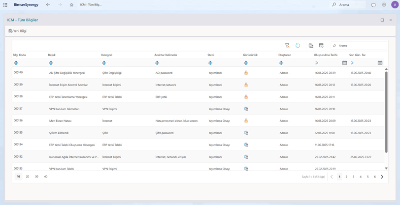Select 30 rows per page
The width and height of the screenshot is (400, 205).
36,176
